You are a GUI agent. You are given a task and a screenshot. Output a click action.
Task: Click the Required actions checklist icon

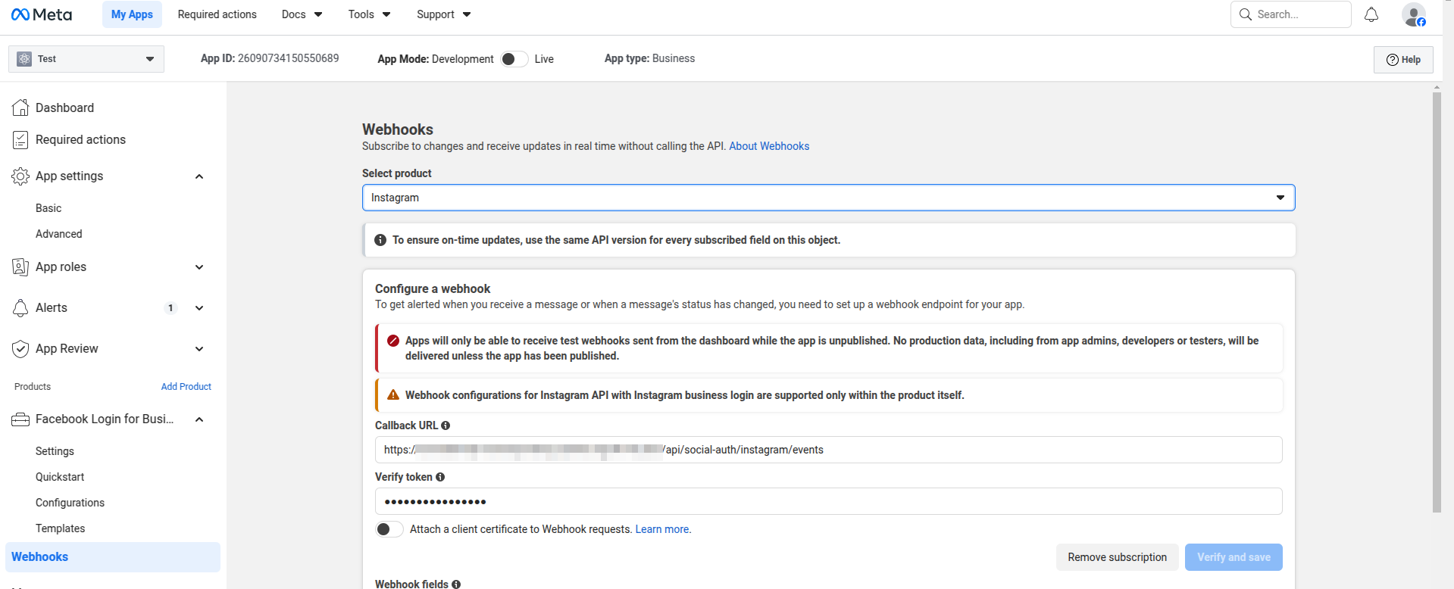tap(20, 139)
